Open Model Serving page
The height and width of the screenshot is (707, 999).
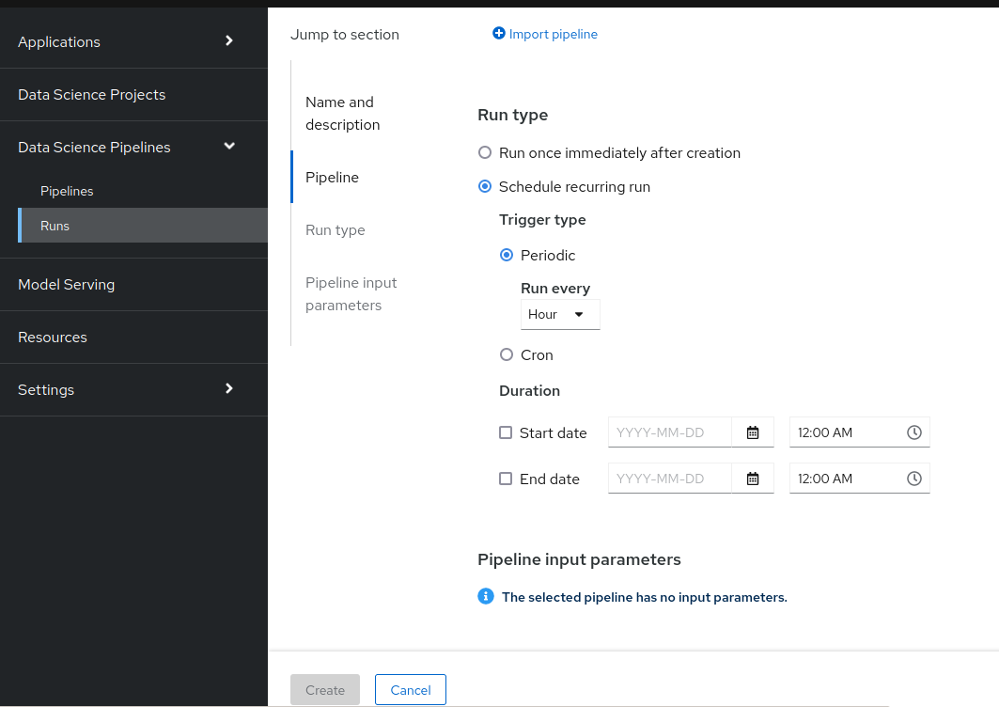(x=133, y=284)
